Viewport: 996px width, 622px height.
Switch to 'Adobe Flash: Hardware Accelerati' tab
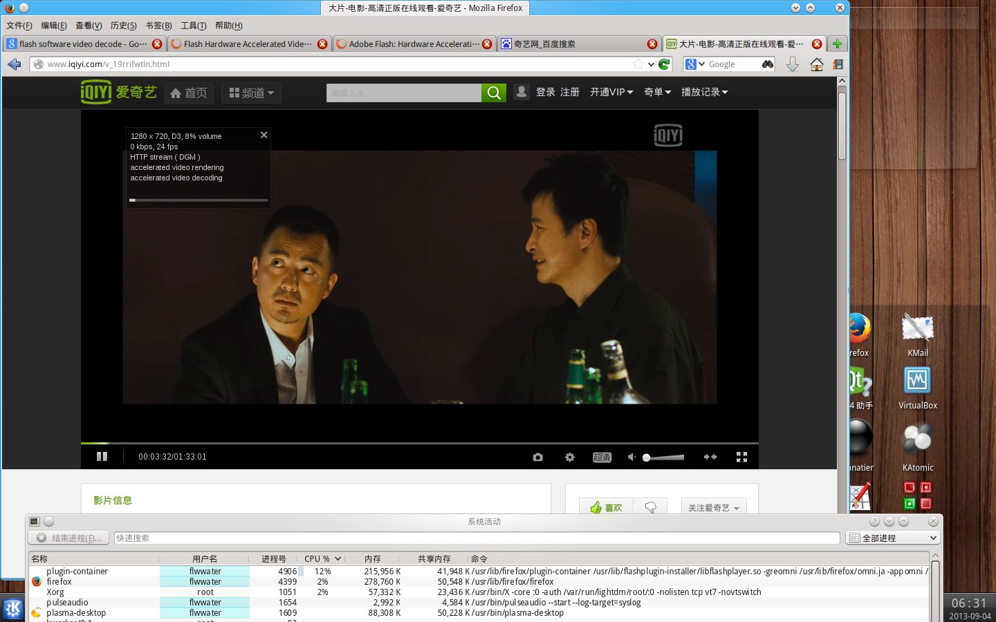click(414, 44)
